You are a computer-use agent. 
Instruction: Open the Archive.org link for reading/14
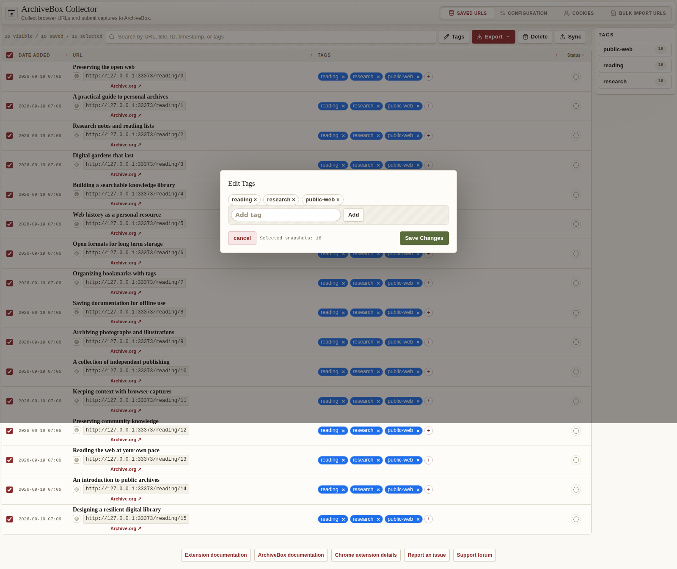(x=126, y=499)
